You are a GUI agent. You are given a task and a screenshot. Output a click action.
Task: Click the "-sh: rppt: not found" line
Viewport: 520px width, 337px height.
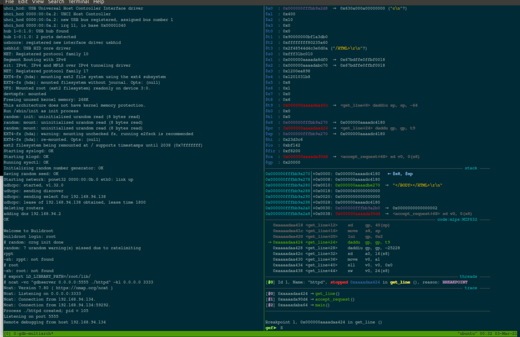[29, 259]
